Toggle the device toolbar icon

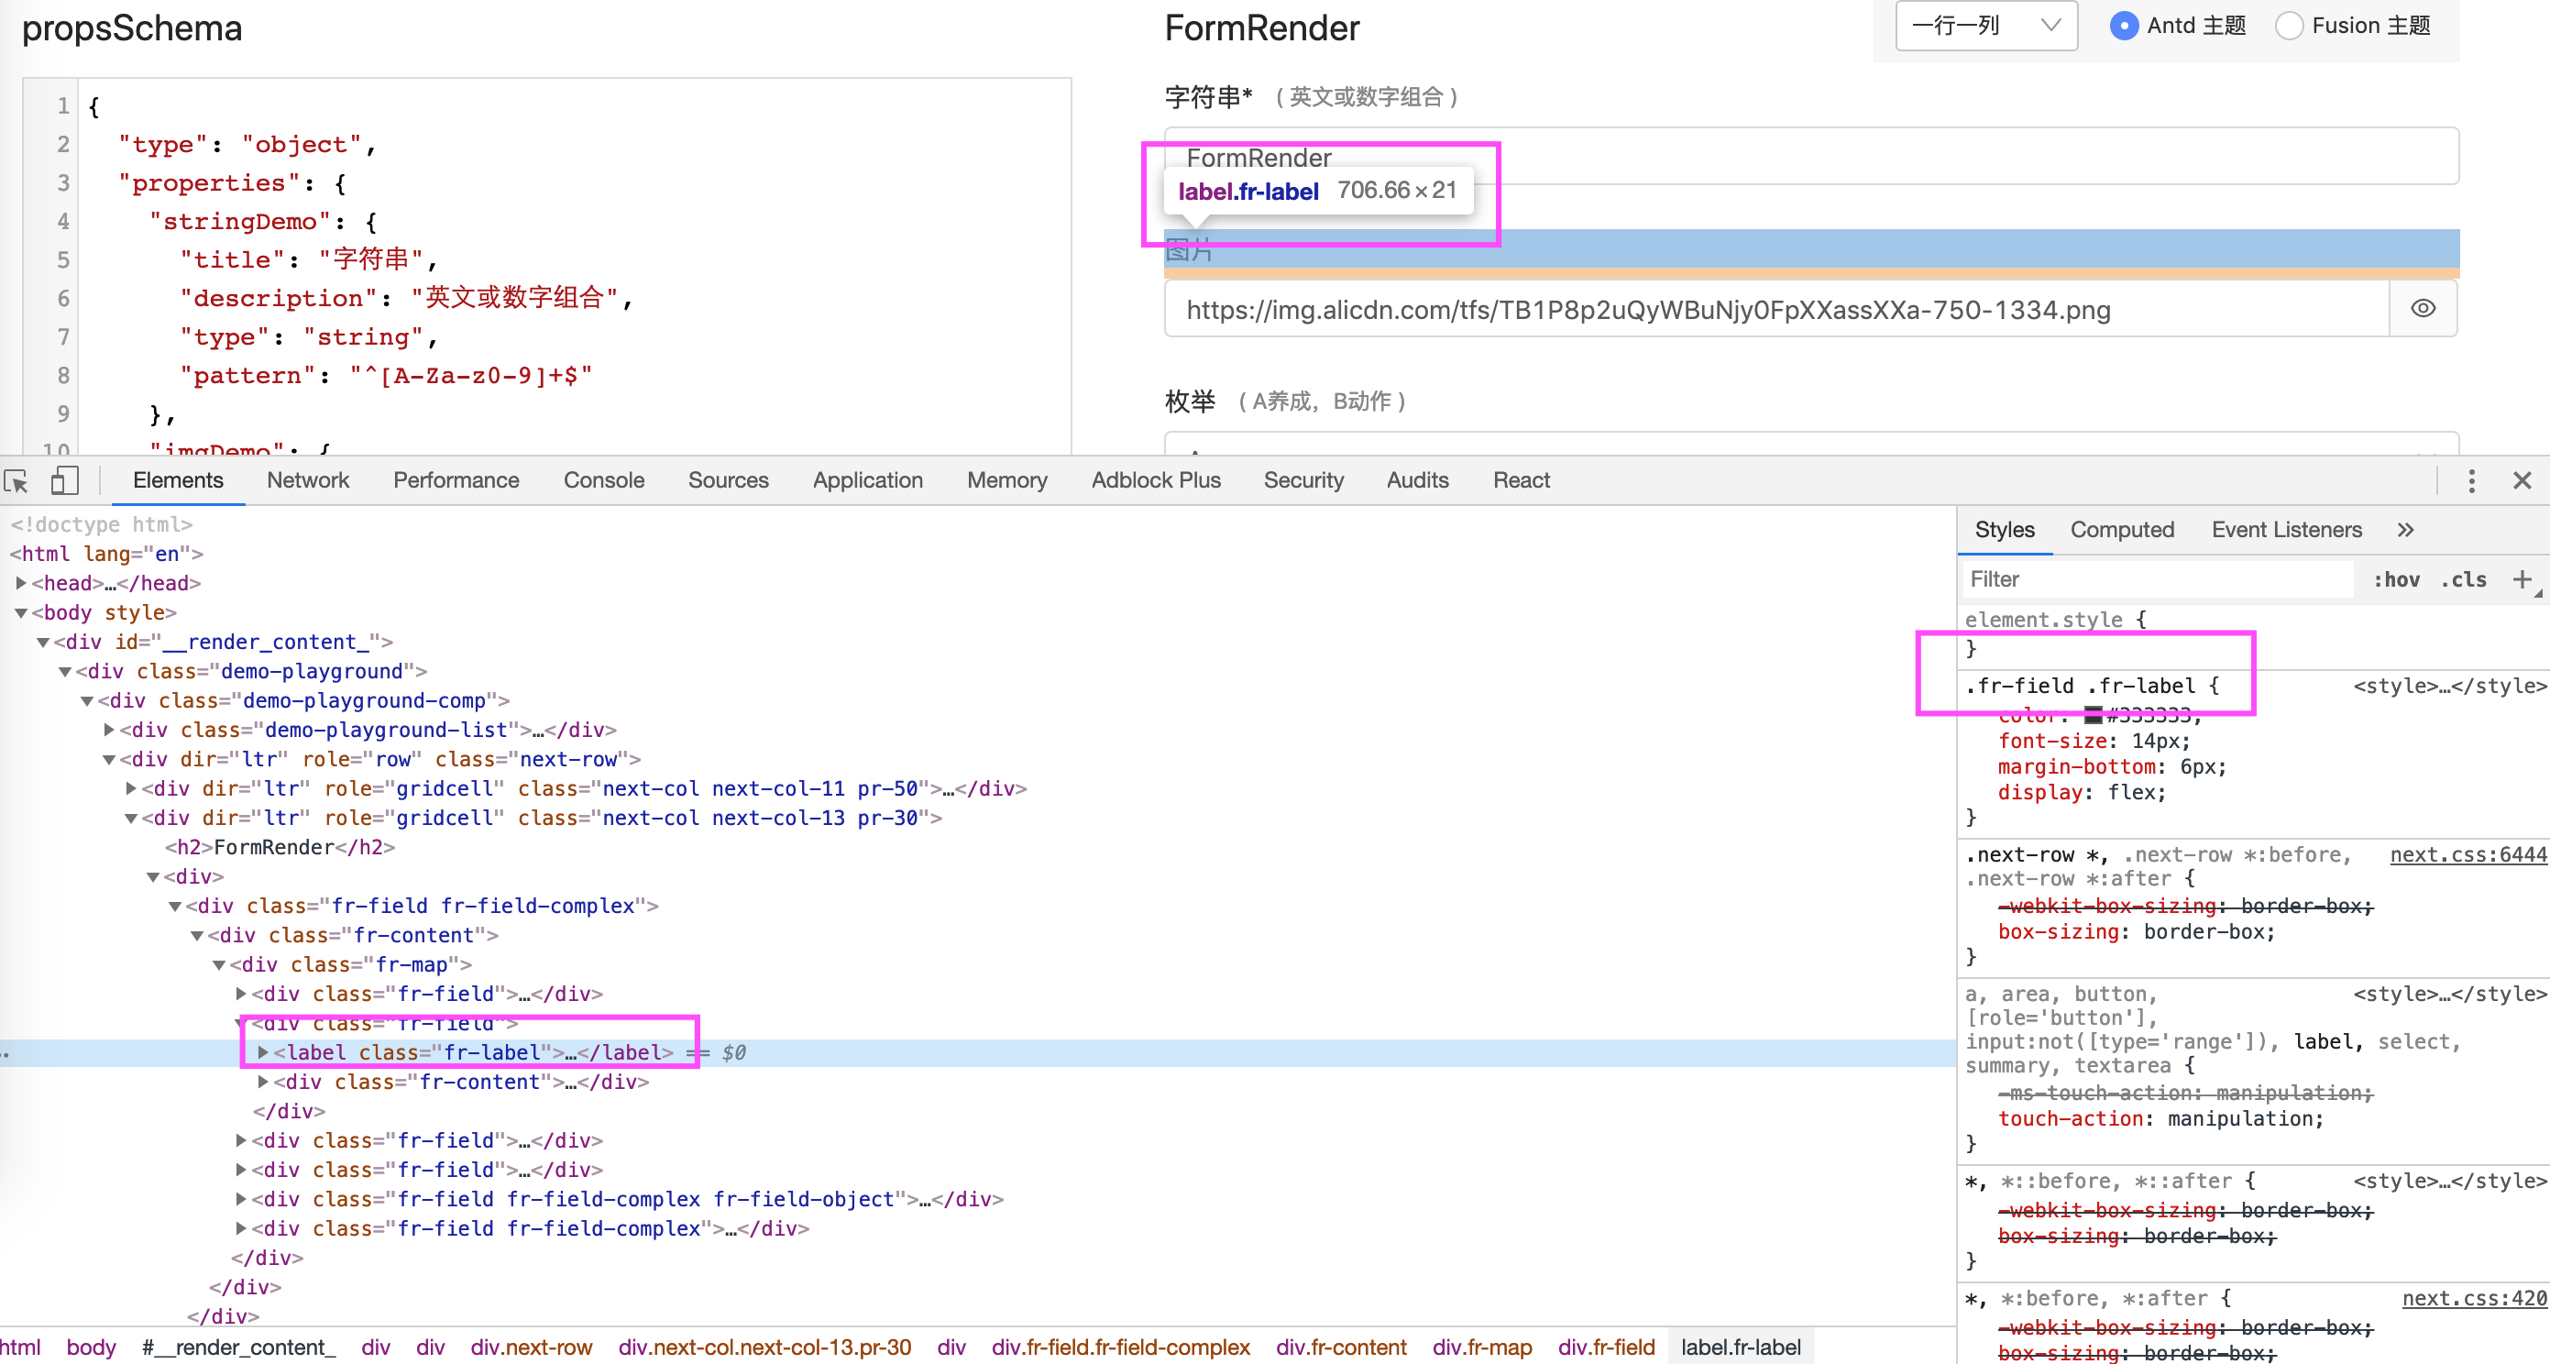click(x=64, y=481)
